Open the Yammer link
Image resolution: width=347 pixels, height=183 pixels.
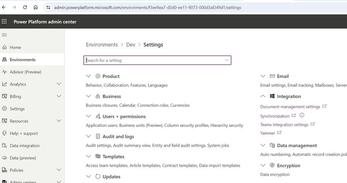point(267,133)
